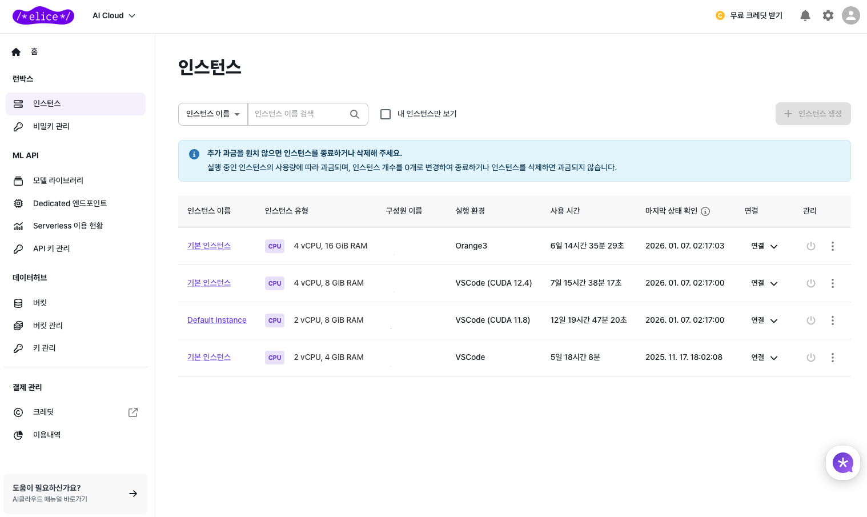
Task: Open API 키 관리
Action: [x=51, y=249]
